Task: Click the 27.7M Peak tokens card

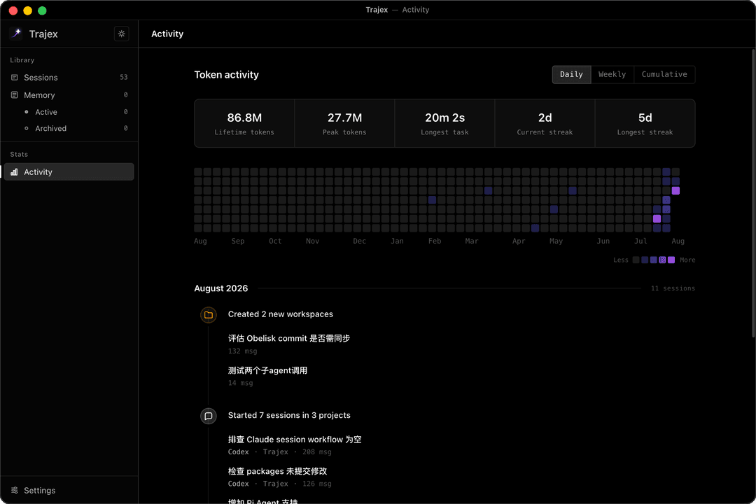Action: (x=344, y=123)
